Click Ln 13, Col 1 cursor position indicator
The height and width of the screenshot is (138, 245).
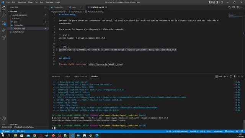(177, 131)
